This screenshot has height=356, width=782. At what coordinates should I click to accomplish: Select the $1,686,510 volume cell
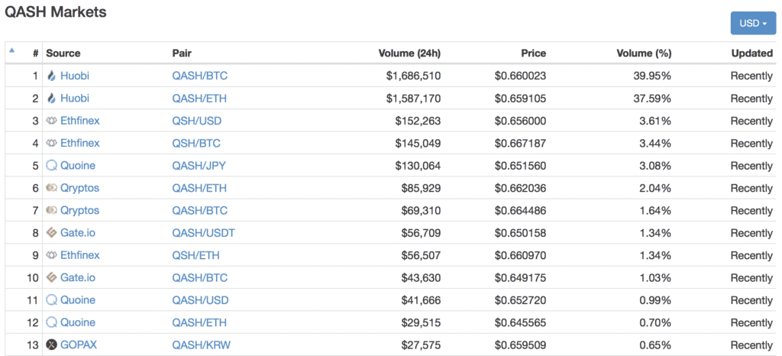(x=413, y=76)
